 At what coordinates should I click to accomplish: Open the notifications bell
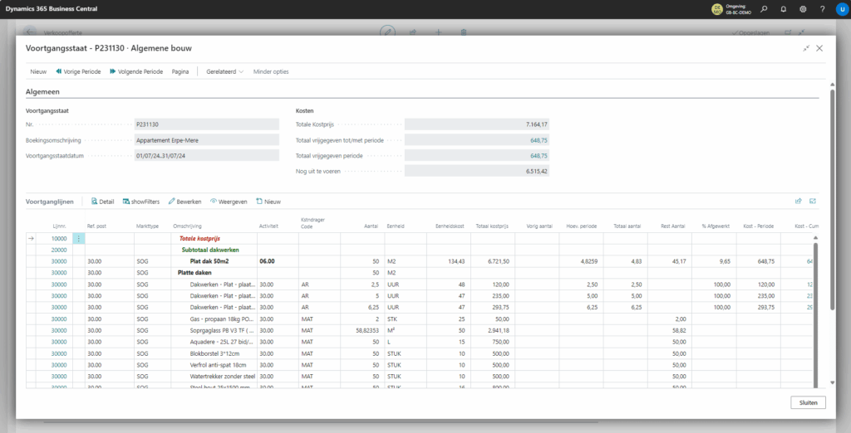[782, 9]
